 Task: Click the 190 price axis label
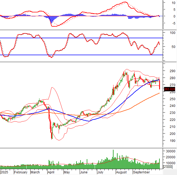(x=170, y=141)
